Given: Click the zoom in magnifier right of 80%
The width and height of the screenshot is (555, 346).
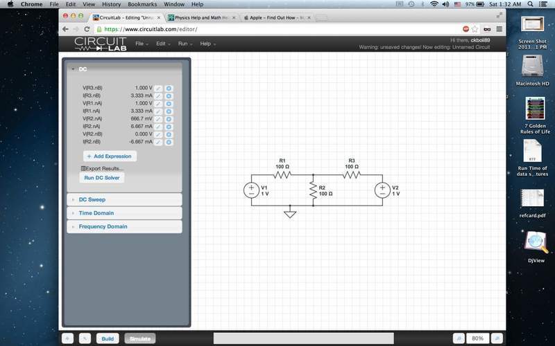Looking at the screenshot, I should click(x=497, y=338).
